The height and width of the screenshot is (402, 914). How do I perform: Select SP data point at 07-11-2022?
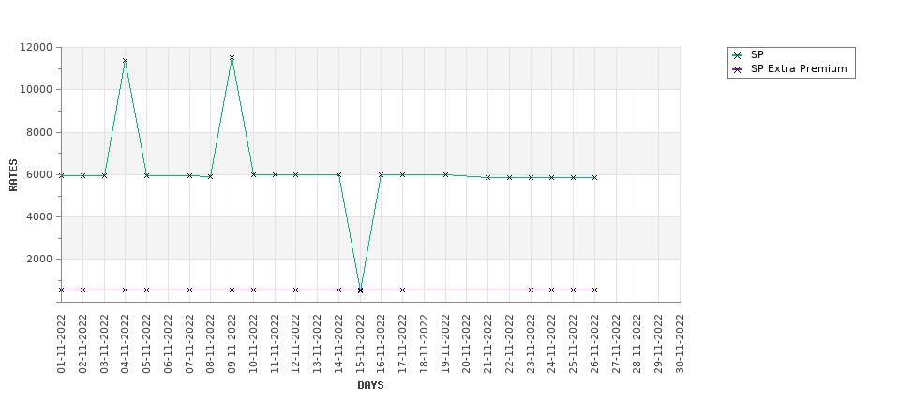tap(189, 175)
